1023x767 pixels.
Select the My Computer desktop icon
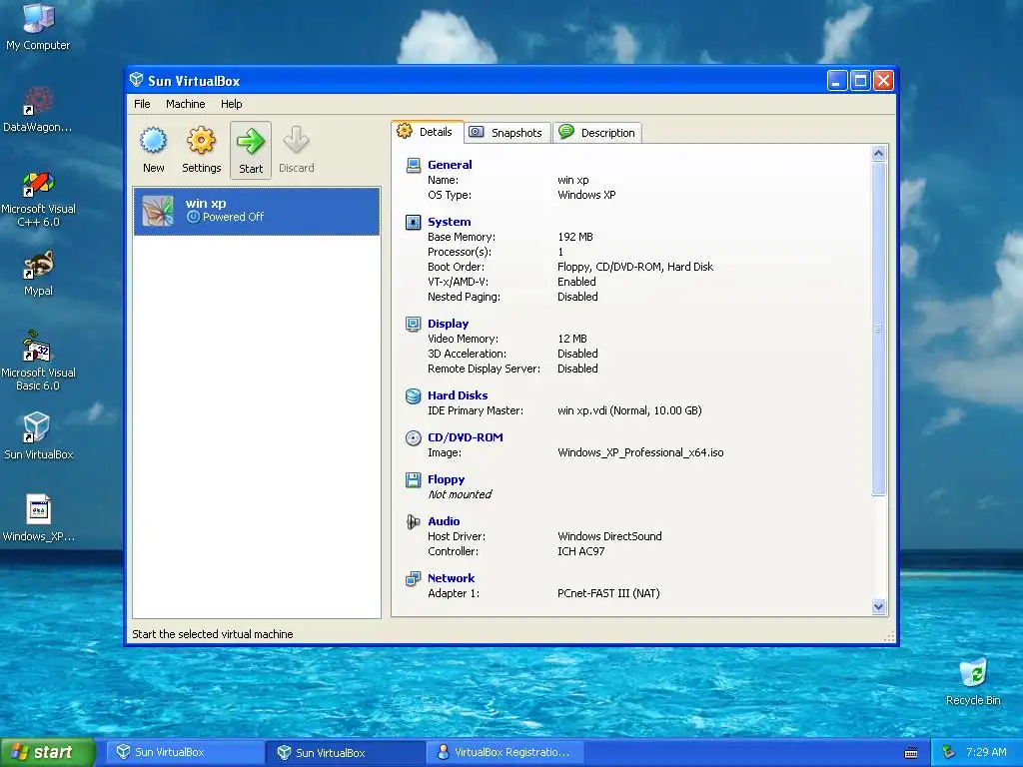[x=38, y=27]
